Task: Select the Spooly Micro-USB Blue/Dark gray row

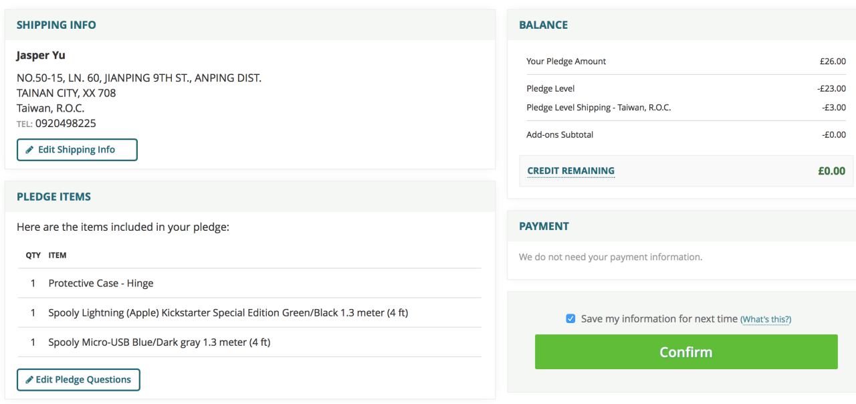Action: tap(159, 342)
